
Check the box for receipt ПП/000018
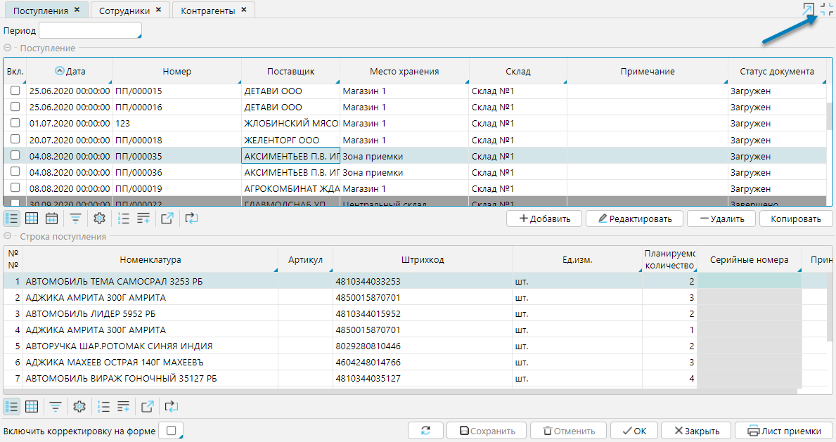pyautogui.click(x=15, y=140)
